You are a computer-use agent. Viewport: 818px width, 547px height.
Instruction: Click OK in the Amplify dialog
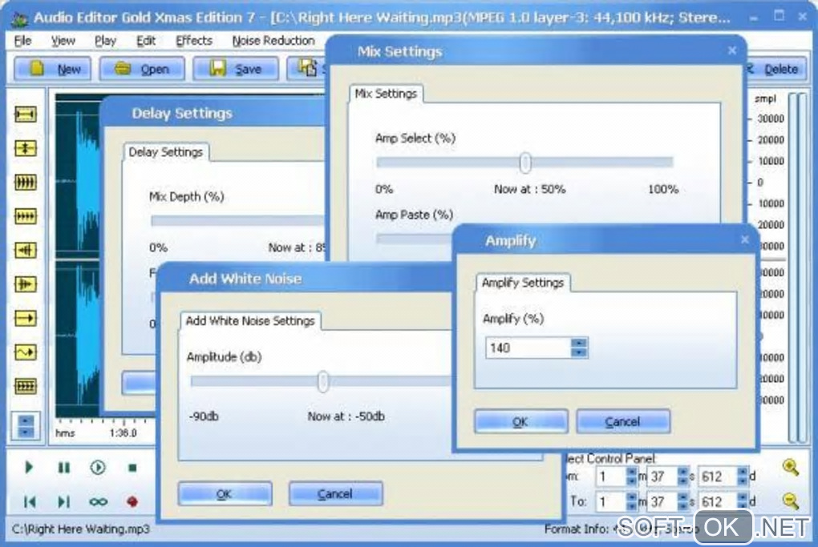click(520, 421)
